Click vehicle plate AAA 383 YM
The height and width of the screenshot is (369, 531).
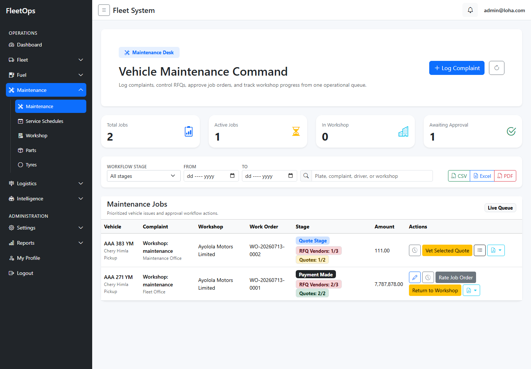[x=119, y=244]
